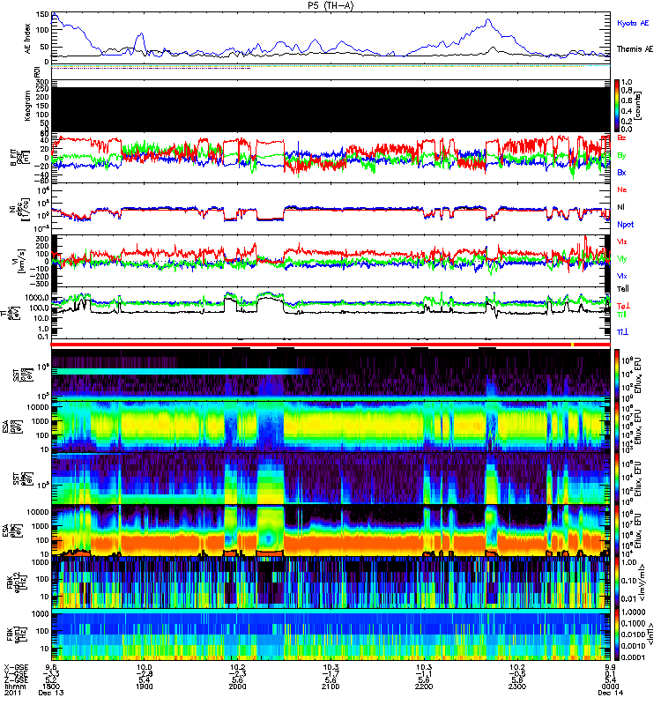Select the blue Npot legend label
The width and height of the screenshot is (661, 705).
pos(626,225)
